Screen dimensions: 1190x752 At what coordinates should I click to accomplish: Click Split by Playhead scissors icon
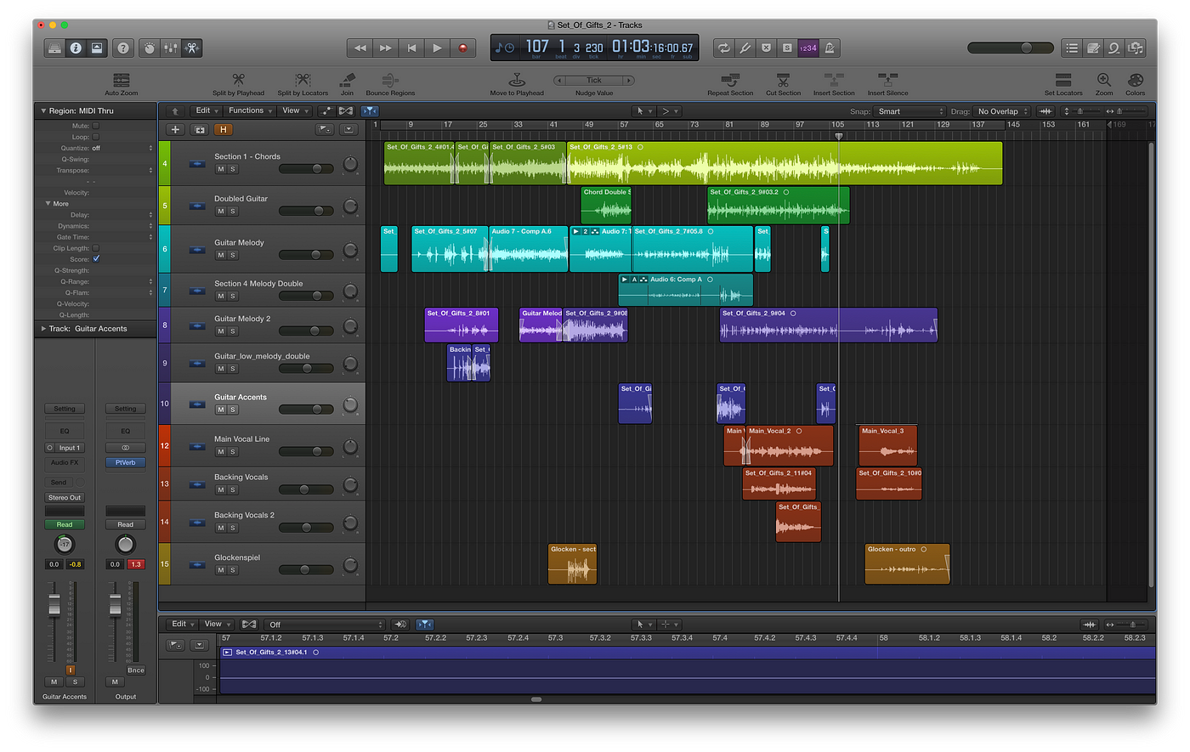pos(238,80)
